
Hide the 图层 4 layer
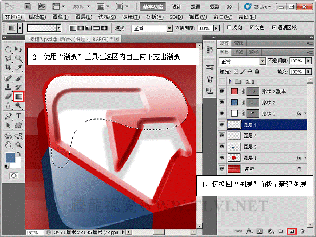[222, 124]
